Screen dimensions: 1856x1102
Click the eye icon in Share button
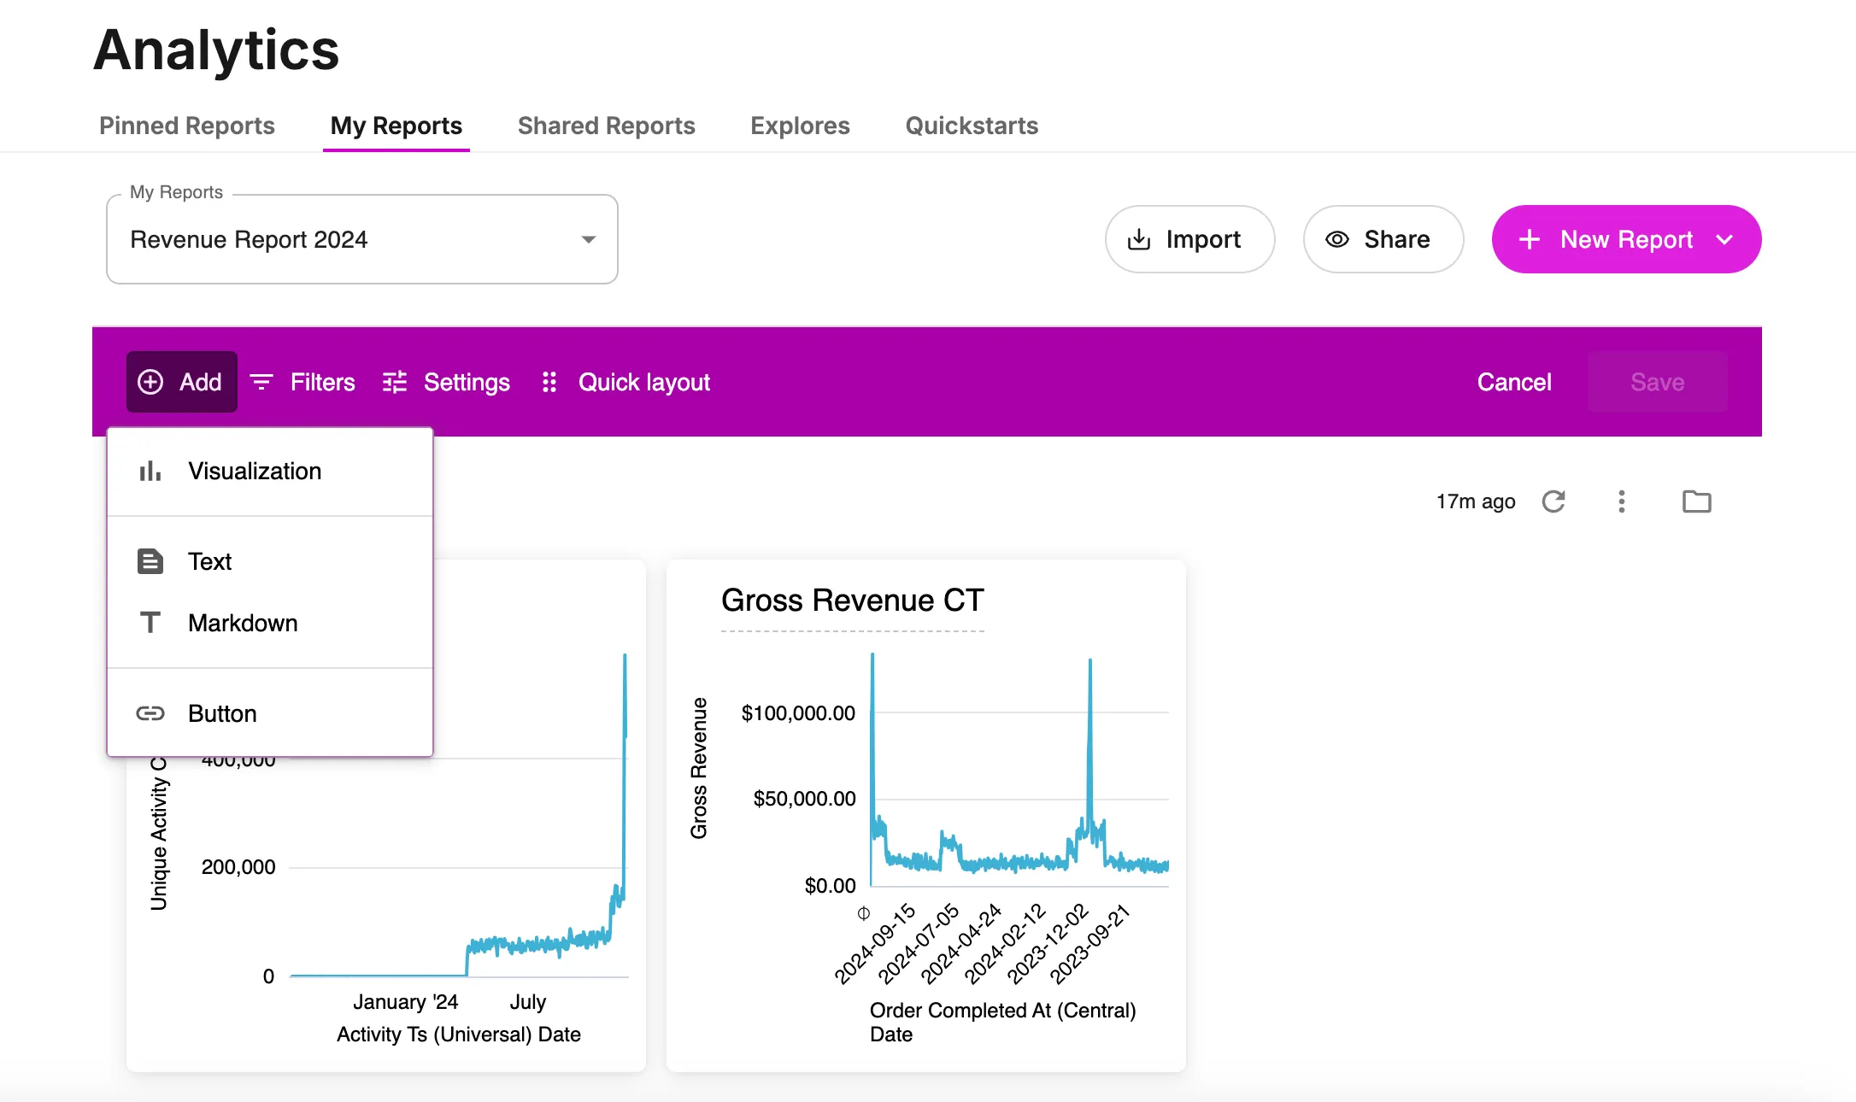click(x=1337, y=240)
